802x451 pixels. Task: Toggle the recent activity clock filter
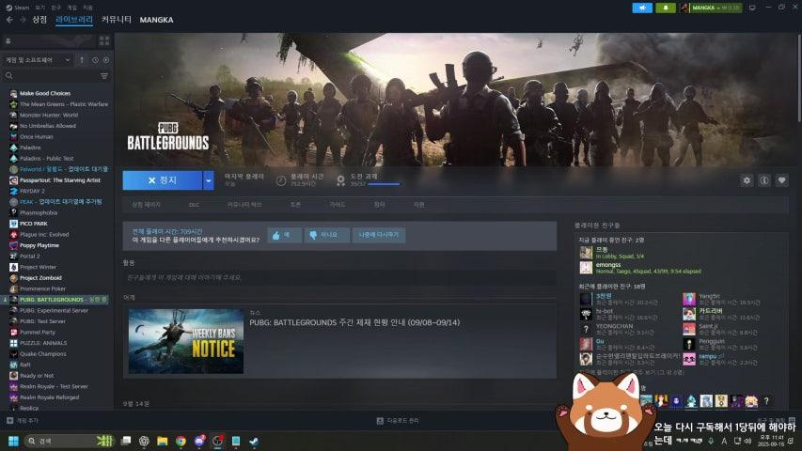pos(95,60)
